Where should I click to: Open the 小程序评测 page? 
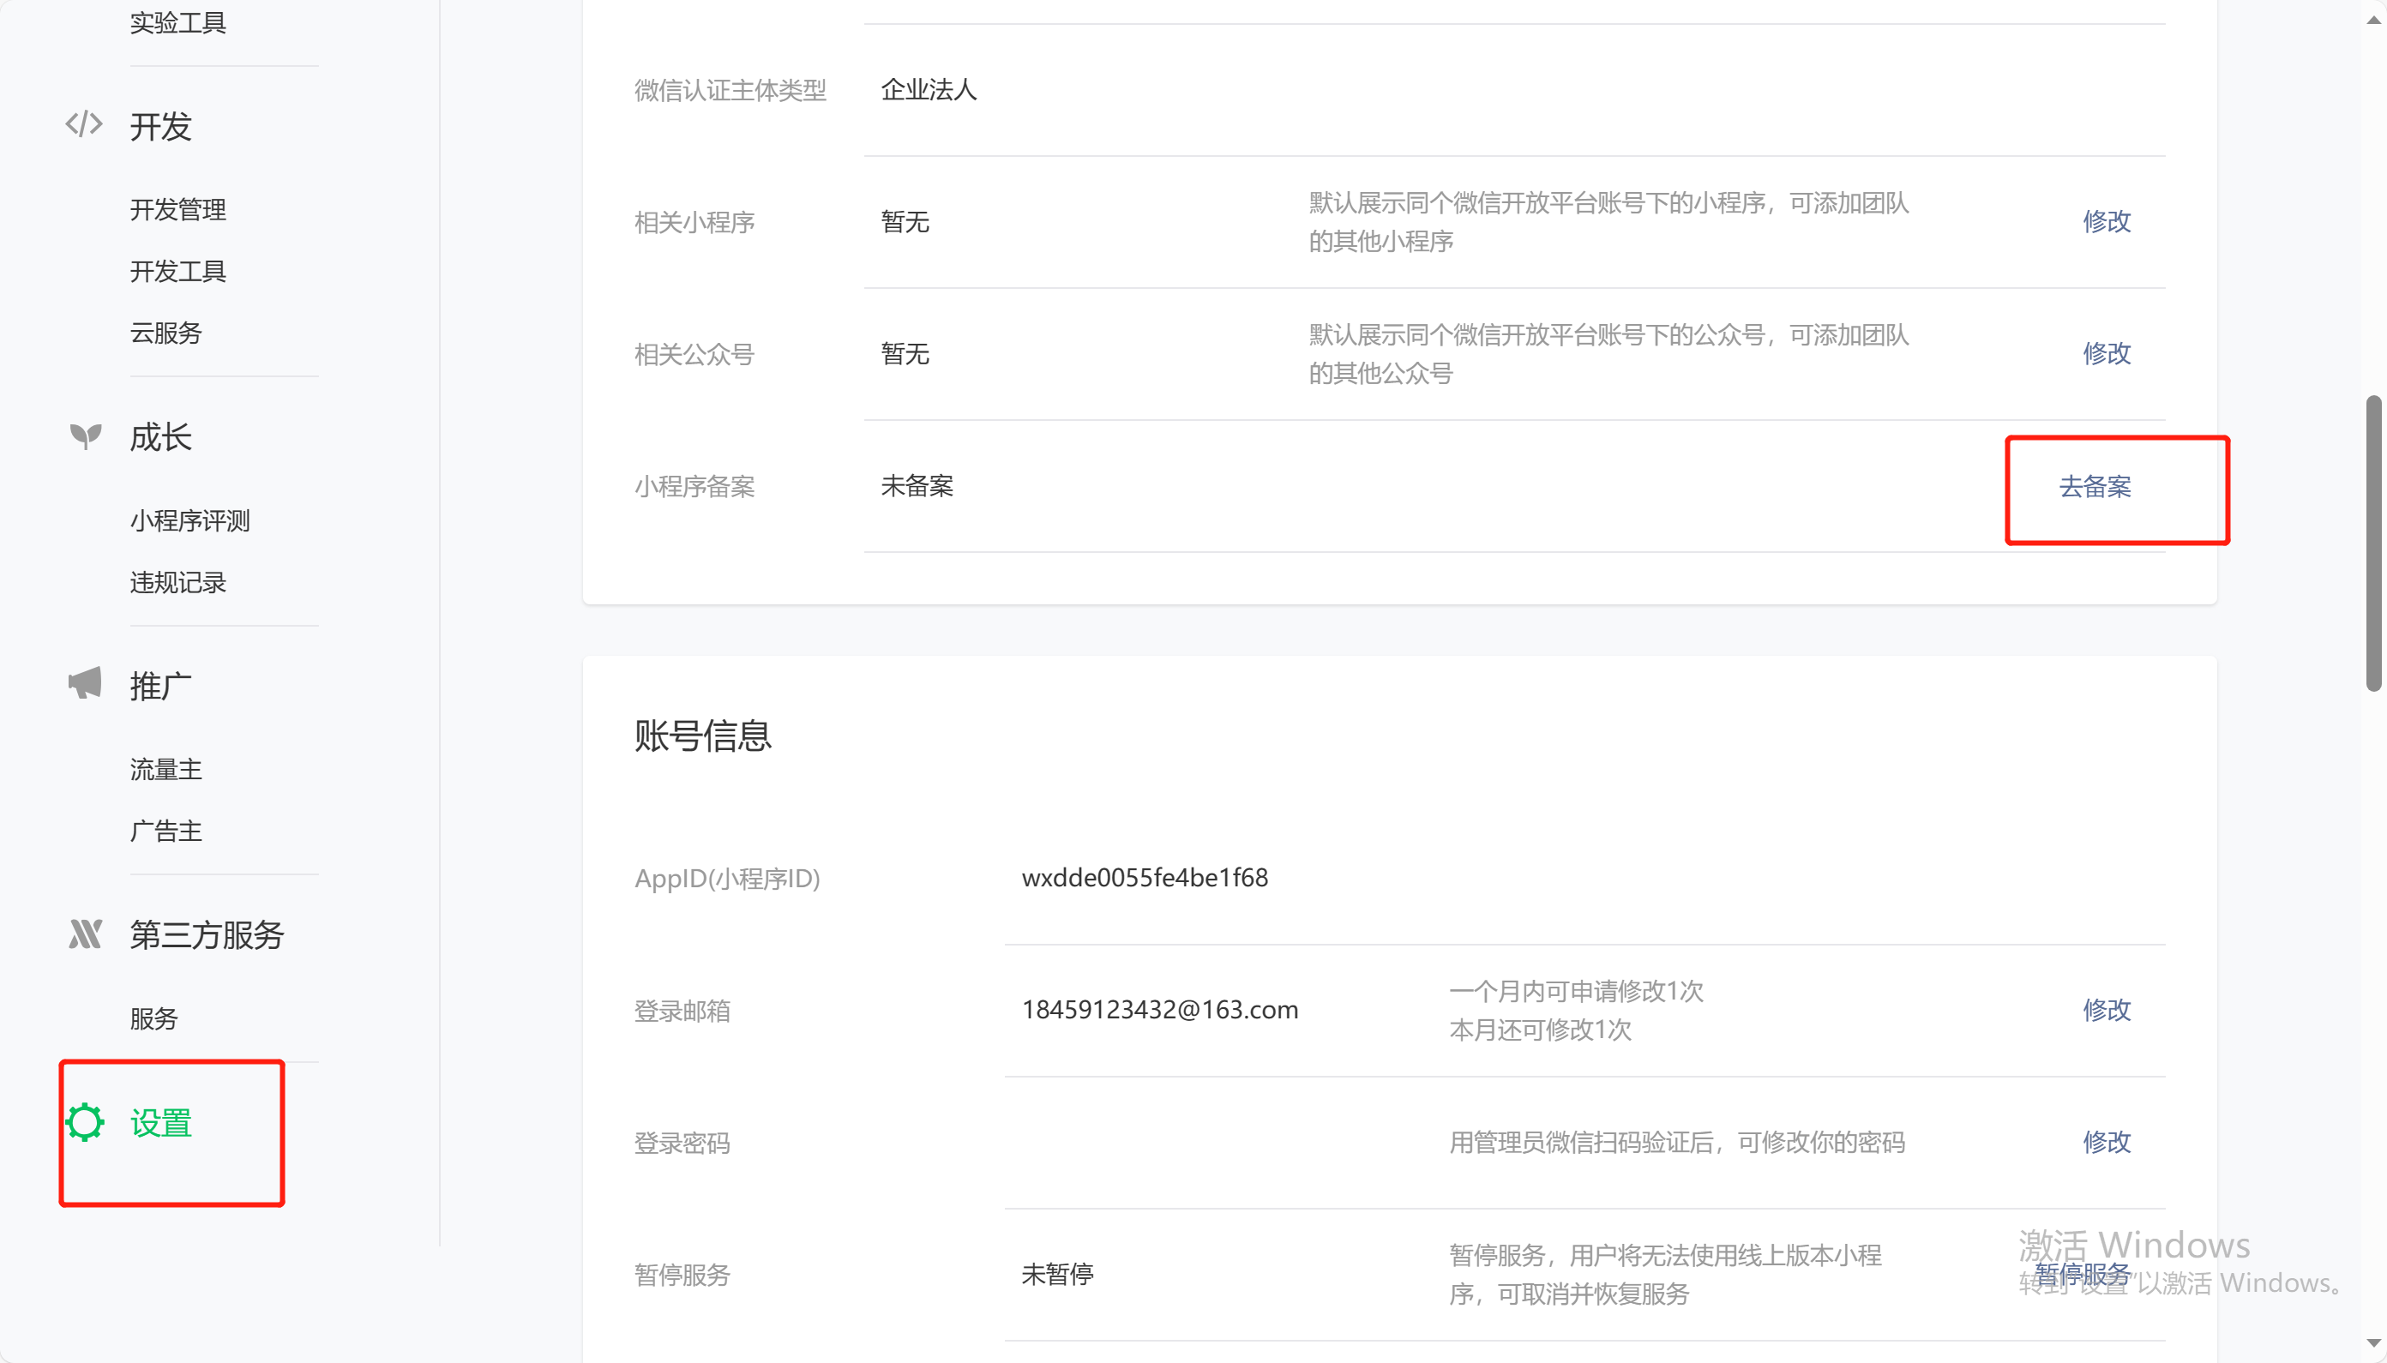(190, 520)
